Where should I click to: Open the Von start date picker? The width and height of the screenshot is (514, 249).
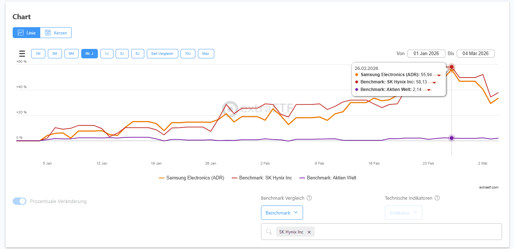426,54
